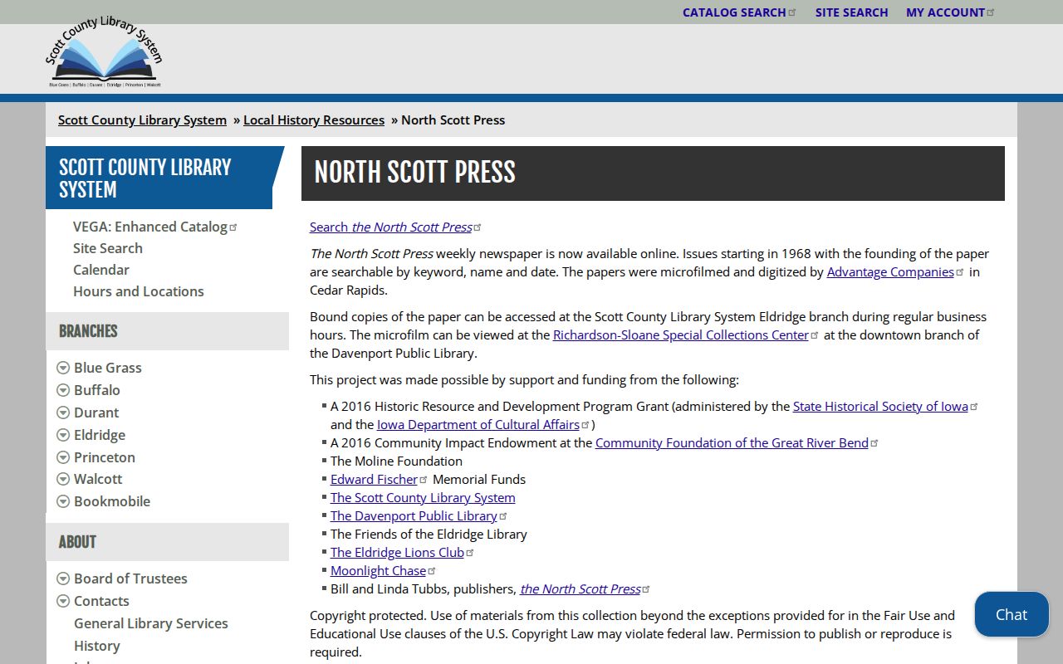Image resolution: width=1063 pixels, height=664 pixels.
Task: Open My Account in top navigation
Action: (x=950, y=12)
